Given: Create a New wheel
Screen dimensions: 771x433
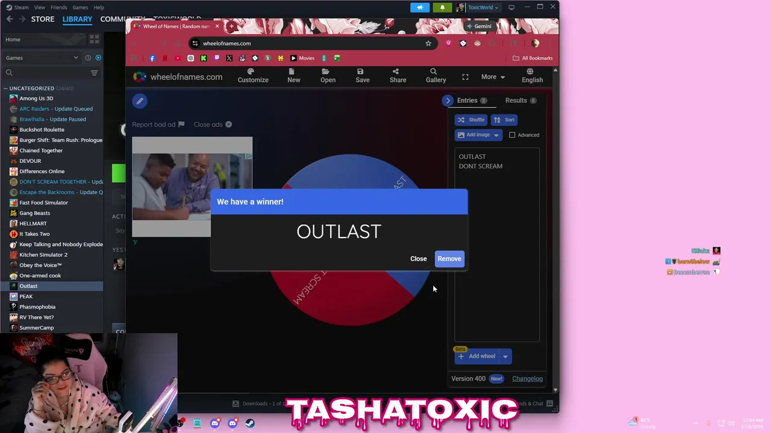Looking at the screenshot, I should click(294, 76).
